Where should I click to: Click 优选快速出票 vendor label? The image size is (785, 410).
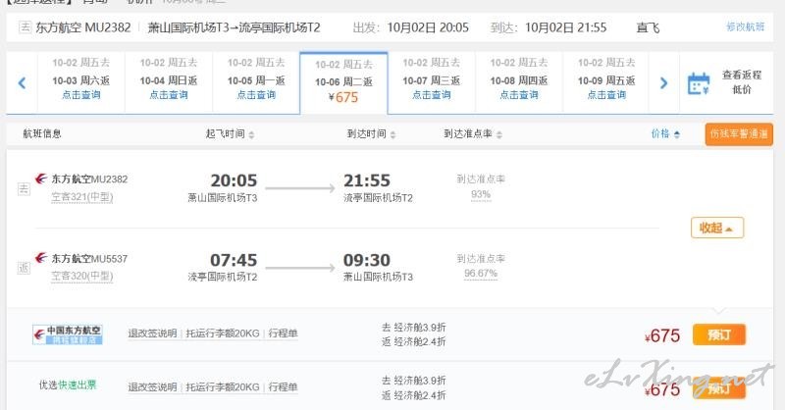[x=68, y=384]
